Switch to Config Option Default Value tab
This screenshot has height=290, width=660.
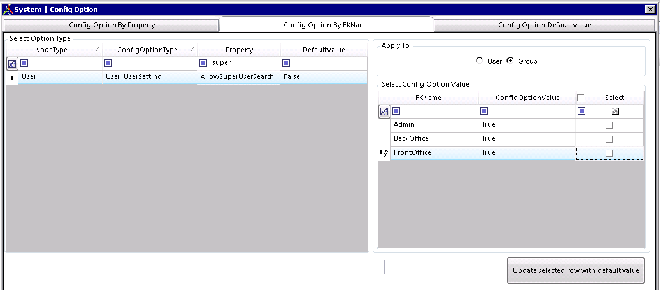pyautogui.click(x=544, y=25)
